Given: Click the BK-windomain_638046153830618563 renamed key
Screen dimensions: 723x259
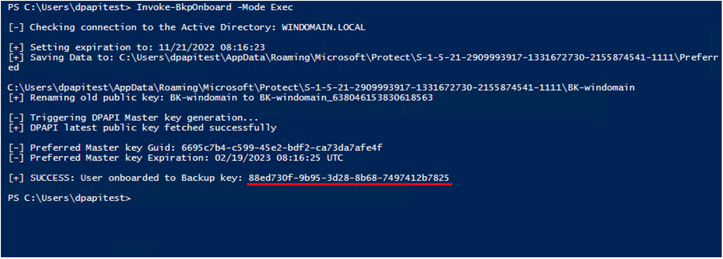Looking at the screenshot, I should tap(346, 98).
